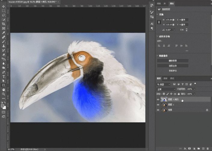212x151 pixels.
Task: Add a layer style via fx icon
Action: tap(185, 148)
